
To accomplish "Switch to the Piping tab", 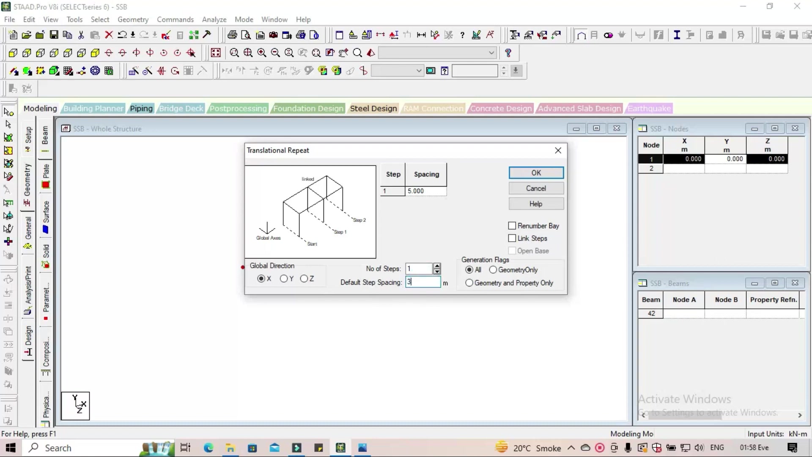I will pyautogui.click(x=141, y=108).
